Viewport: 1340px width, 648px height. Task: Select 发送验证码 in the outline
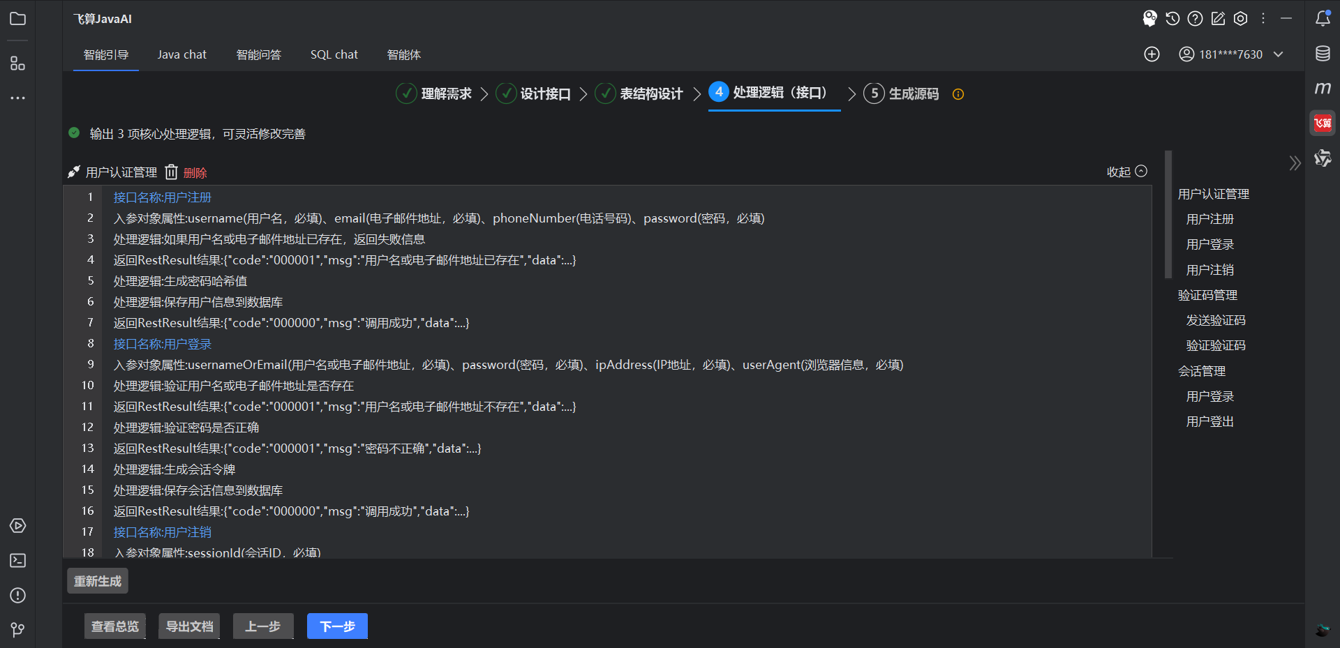coord(1216,320)
